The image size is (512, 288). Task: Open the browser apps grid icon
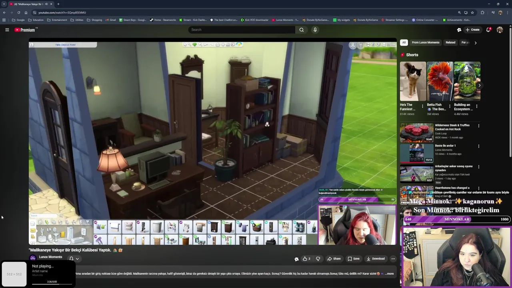pos(4,20)
